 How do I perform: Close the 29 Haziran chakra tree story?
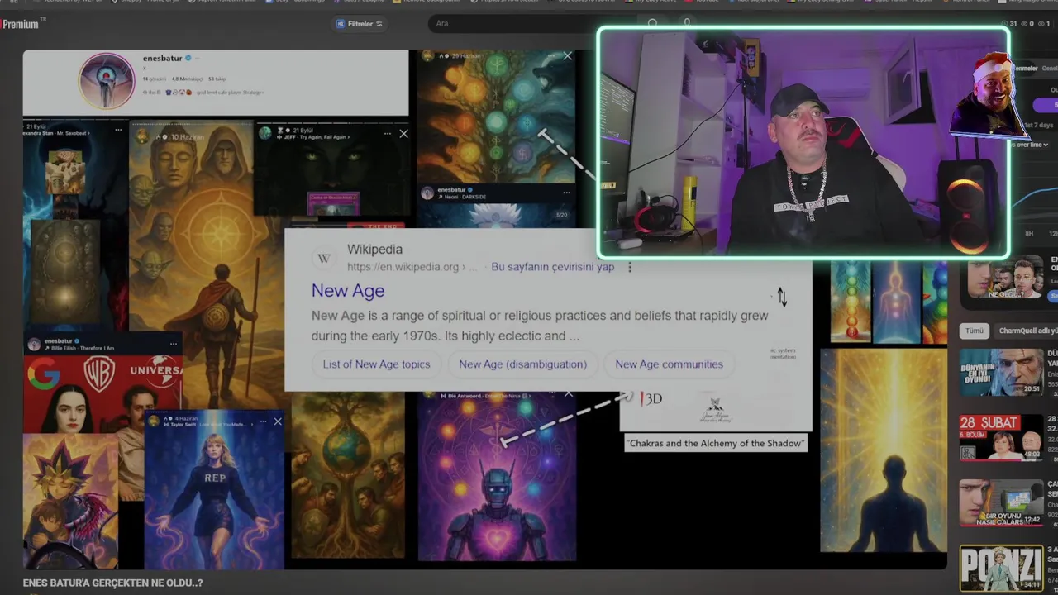(567, 56)
